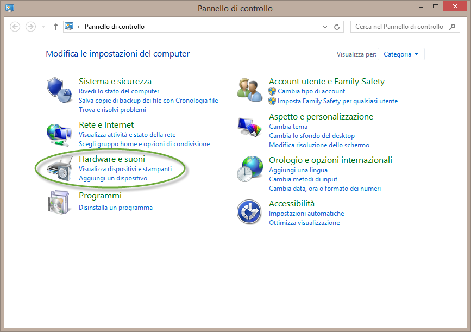The width and height of the screenshot is (471, 332).
Task: Click the Account utente people icon
Action: coord(250,88)
